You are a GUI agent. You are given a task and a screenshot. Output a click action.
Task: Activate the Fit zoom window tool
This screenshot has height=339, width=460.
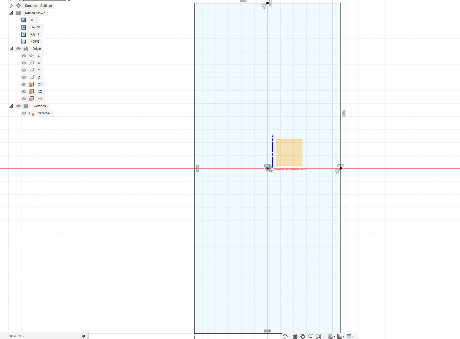click(x=318, y=336)
